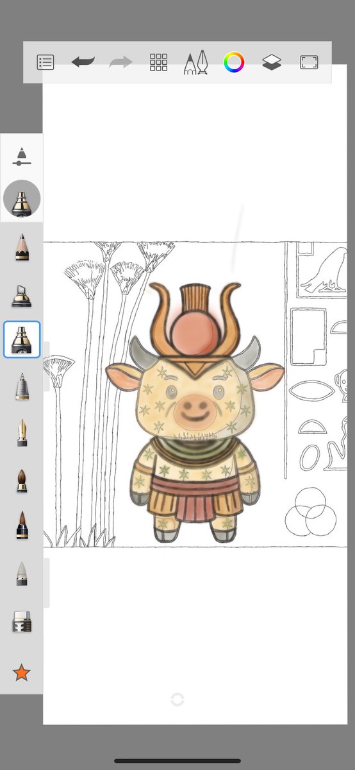
Task: Select the silver ballpoint pen brush
Action: coord(22,387)
